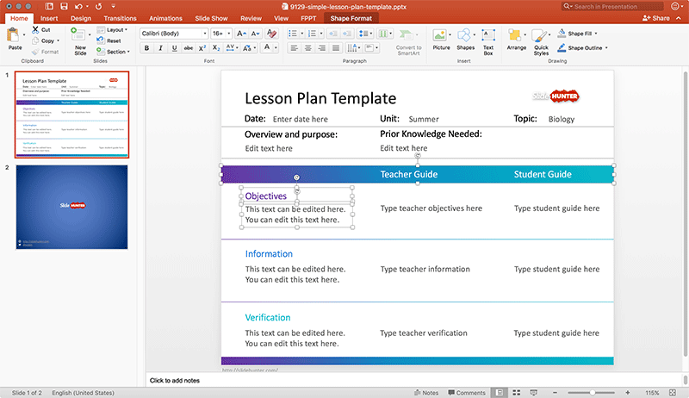This screenshot has width=689, height=398.
Task: Open the FPPT tab
Action: (308, 18)
